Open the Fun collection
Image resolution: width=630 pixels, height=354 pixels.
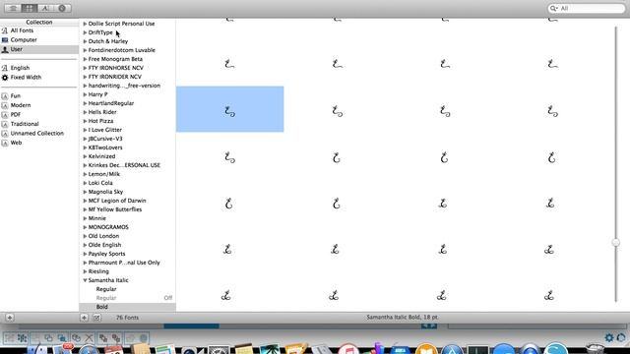coord(16,96)
